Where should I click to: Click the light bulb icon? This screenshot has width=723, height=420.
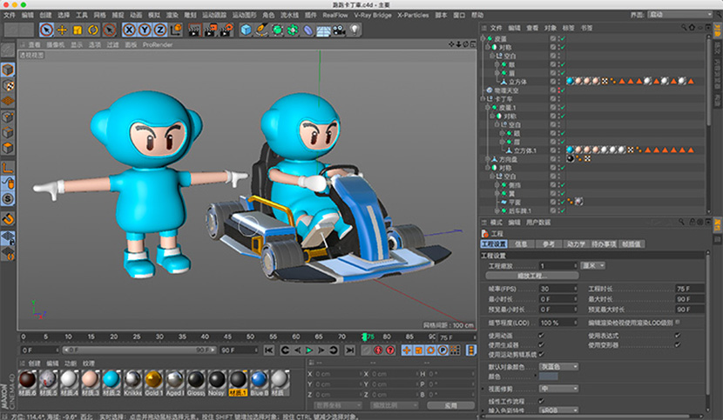[x=355, y=30]
